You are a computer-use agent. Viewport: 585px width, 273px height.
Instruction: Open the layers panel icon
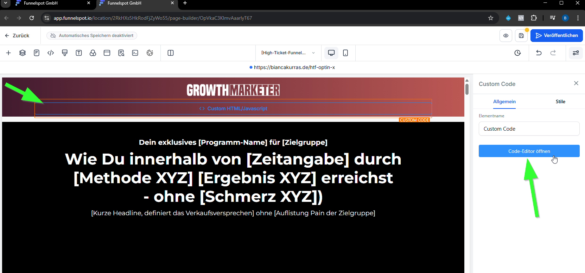pyautogui.click(x=23, y=53)
